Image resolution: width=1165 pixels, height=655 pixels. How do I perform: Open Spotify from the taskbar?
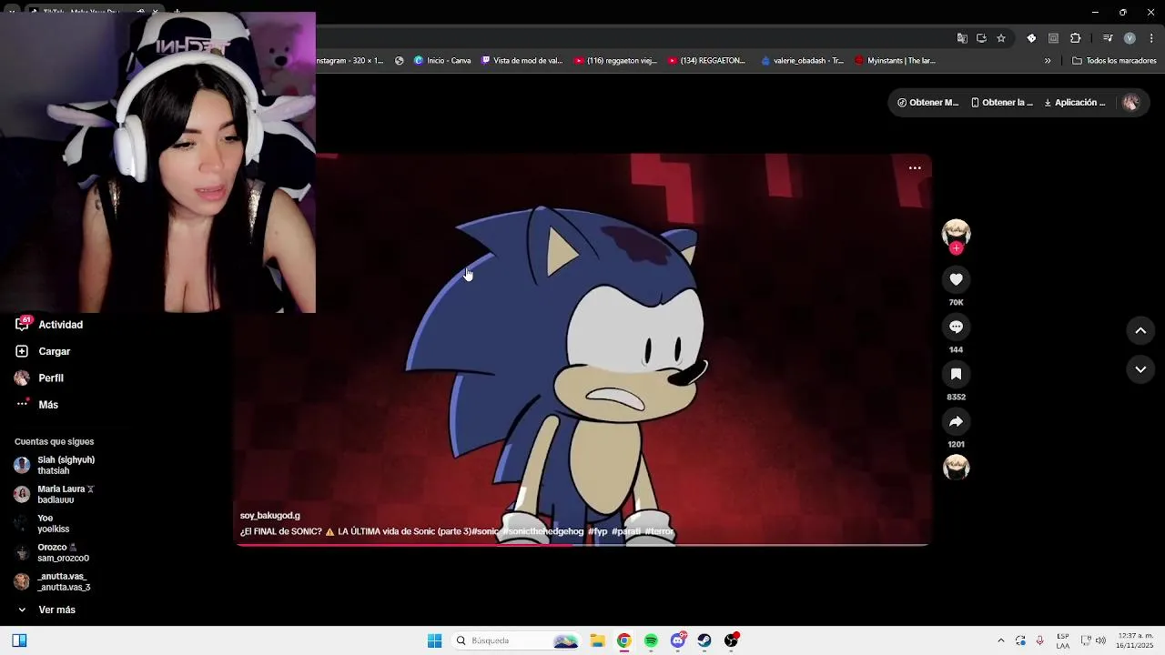pyautogui.click(x=651, y=640)
